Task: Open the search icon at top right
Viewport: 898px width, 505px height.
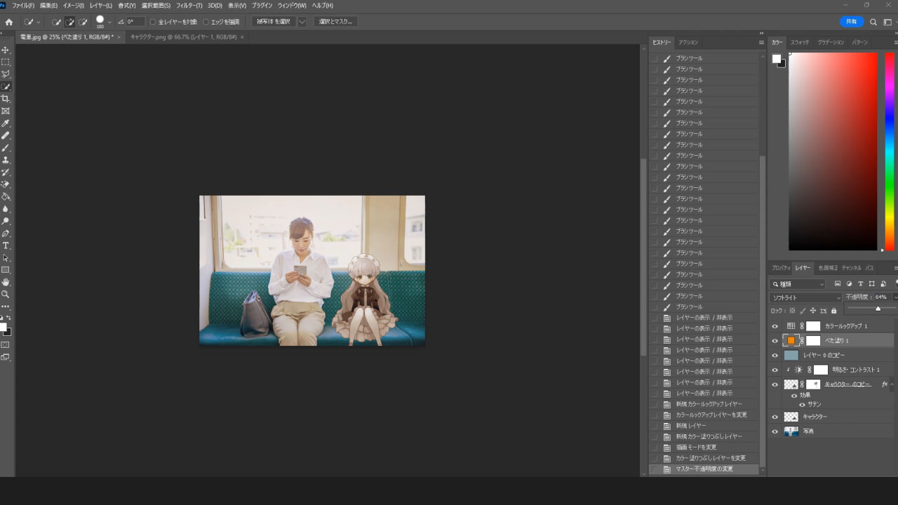Action: (x=873, y=22)
